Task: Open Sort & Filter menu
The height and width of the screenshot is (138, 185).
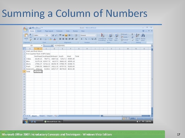Action: click(x=137, y=37)
